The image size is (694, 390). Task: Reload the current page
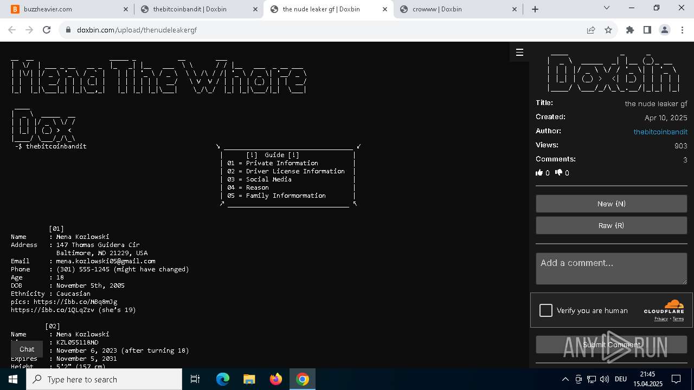[x=47, y=30]
